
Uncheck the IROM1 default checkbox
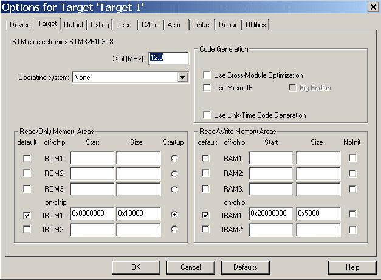[x=27, y=215]
